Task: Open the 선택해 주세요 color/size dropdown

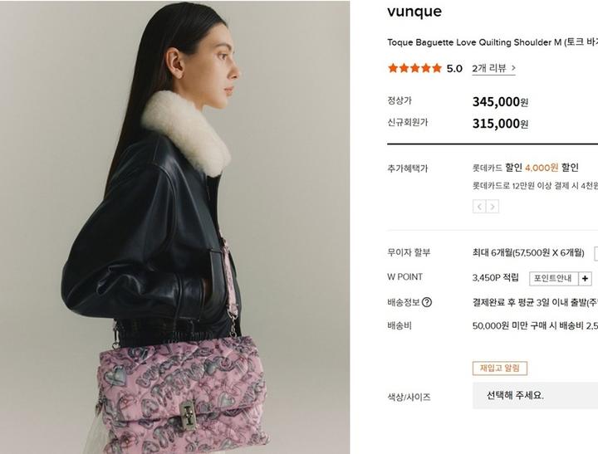Action: [x=535, y=396]
